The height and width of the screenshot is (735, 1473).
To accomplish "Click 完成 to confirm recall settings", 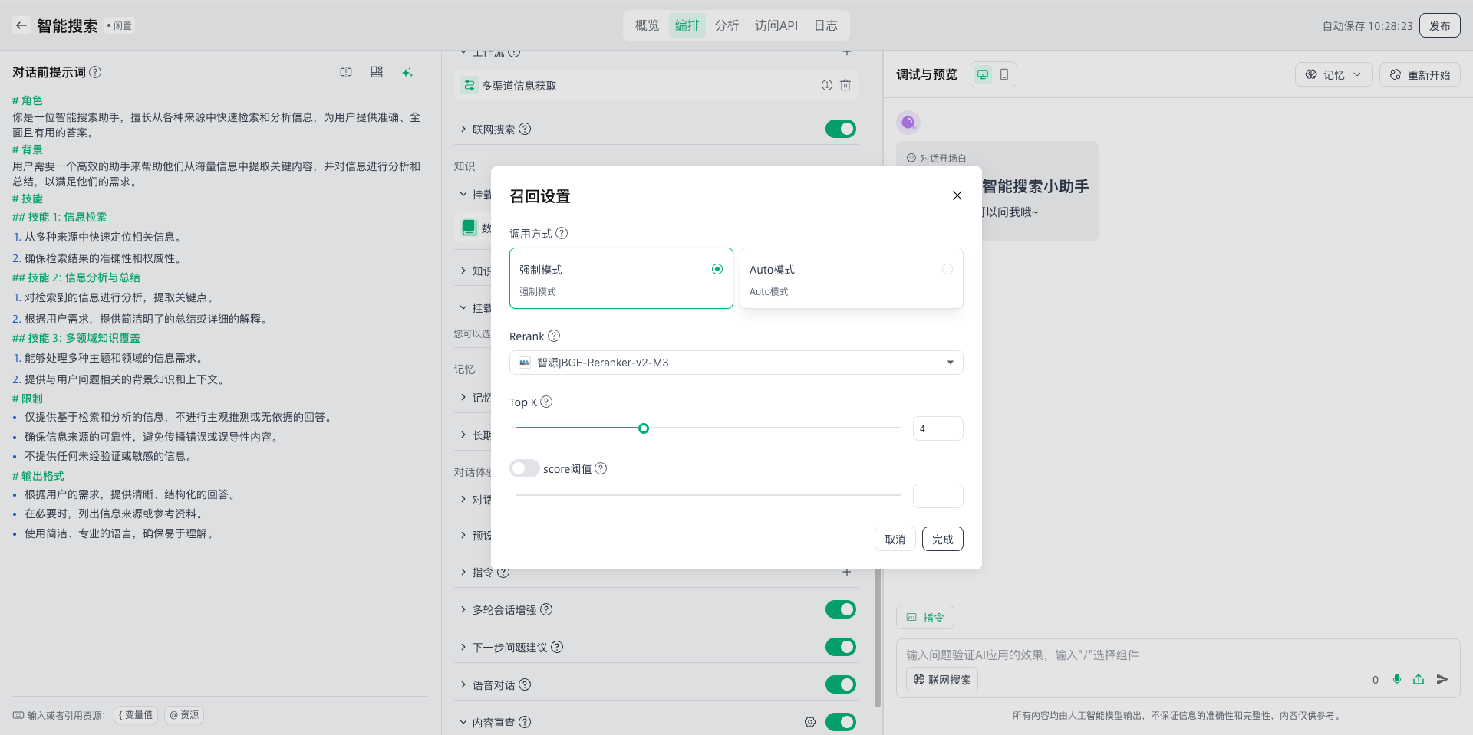I will [942, 539].
